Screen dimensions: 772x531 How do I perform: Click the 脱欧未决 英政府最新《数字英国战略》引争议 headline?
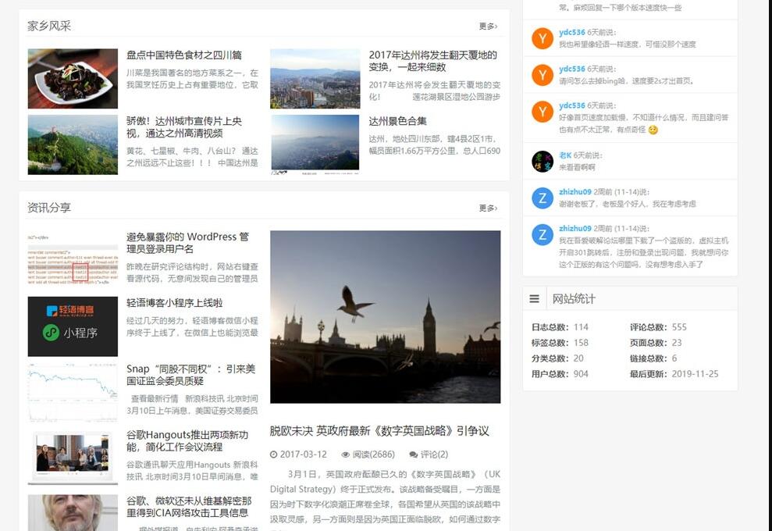click(x=379, y=431)
